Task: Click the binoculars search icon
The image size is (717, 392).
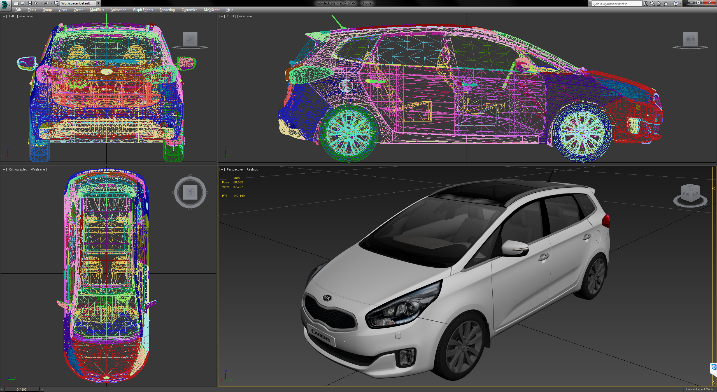Action: point(646,4)
